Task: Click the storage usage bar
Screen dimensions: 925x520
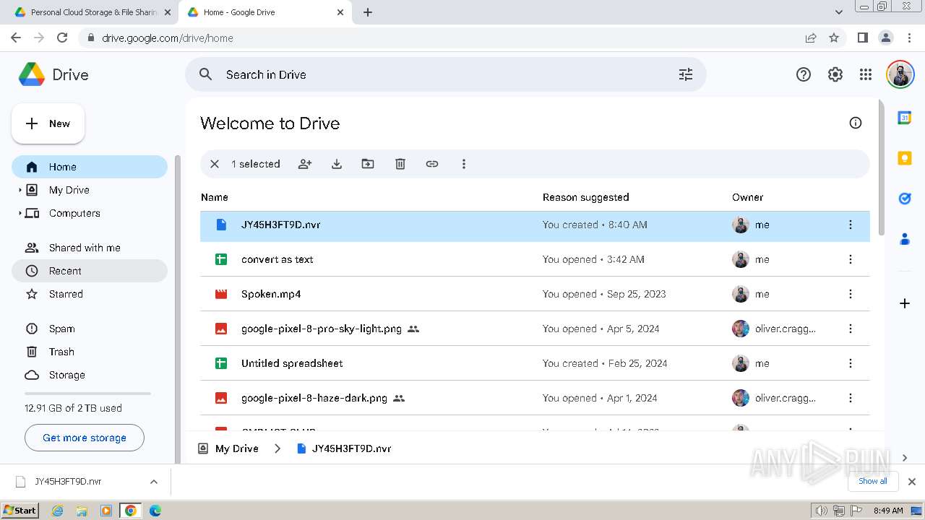Action: pyautogui.click(x=87, y=394)
